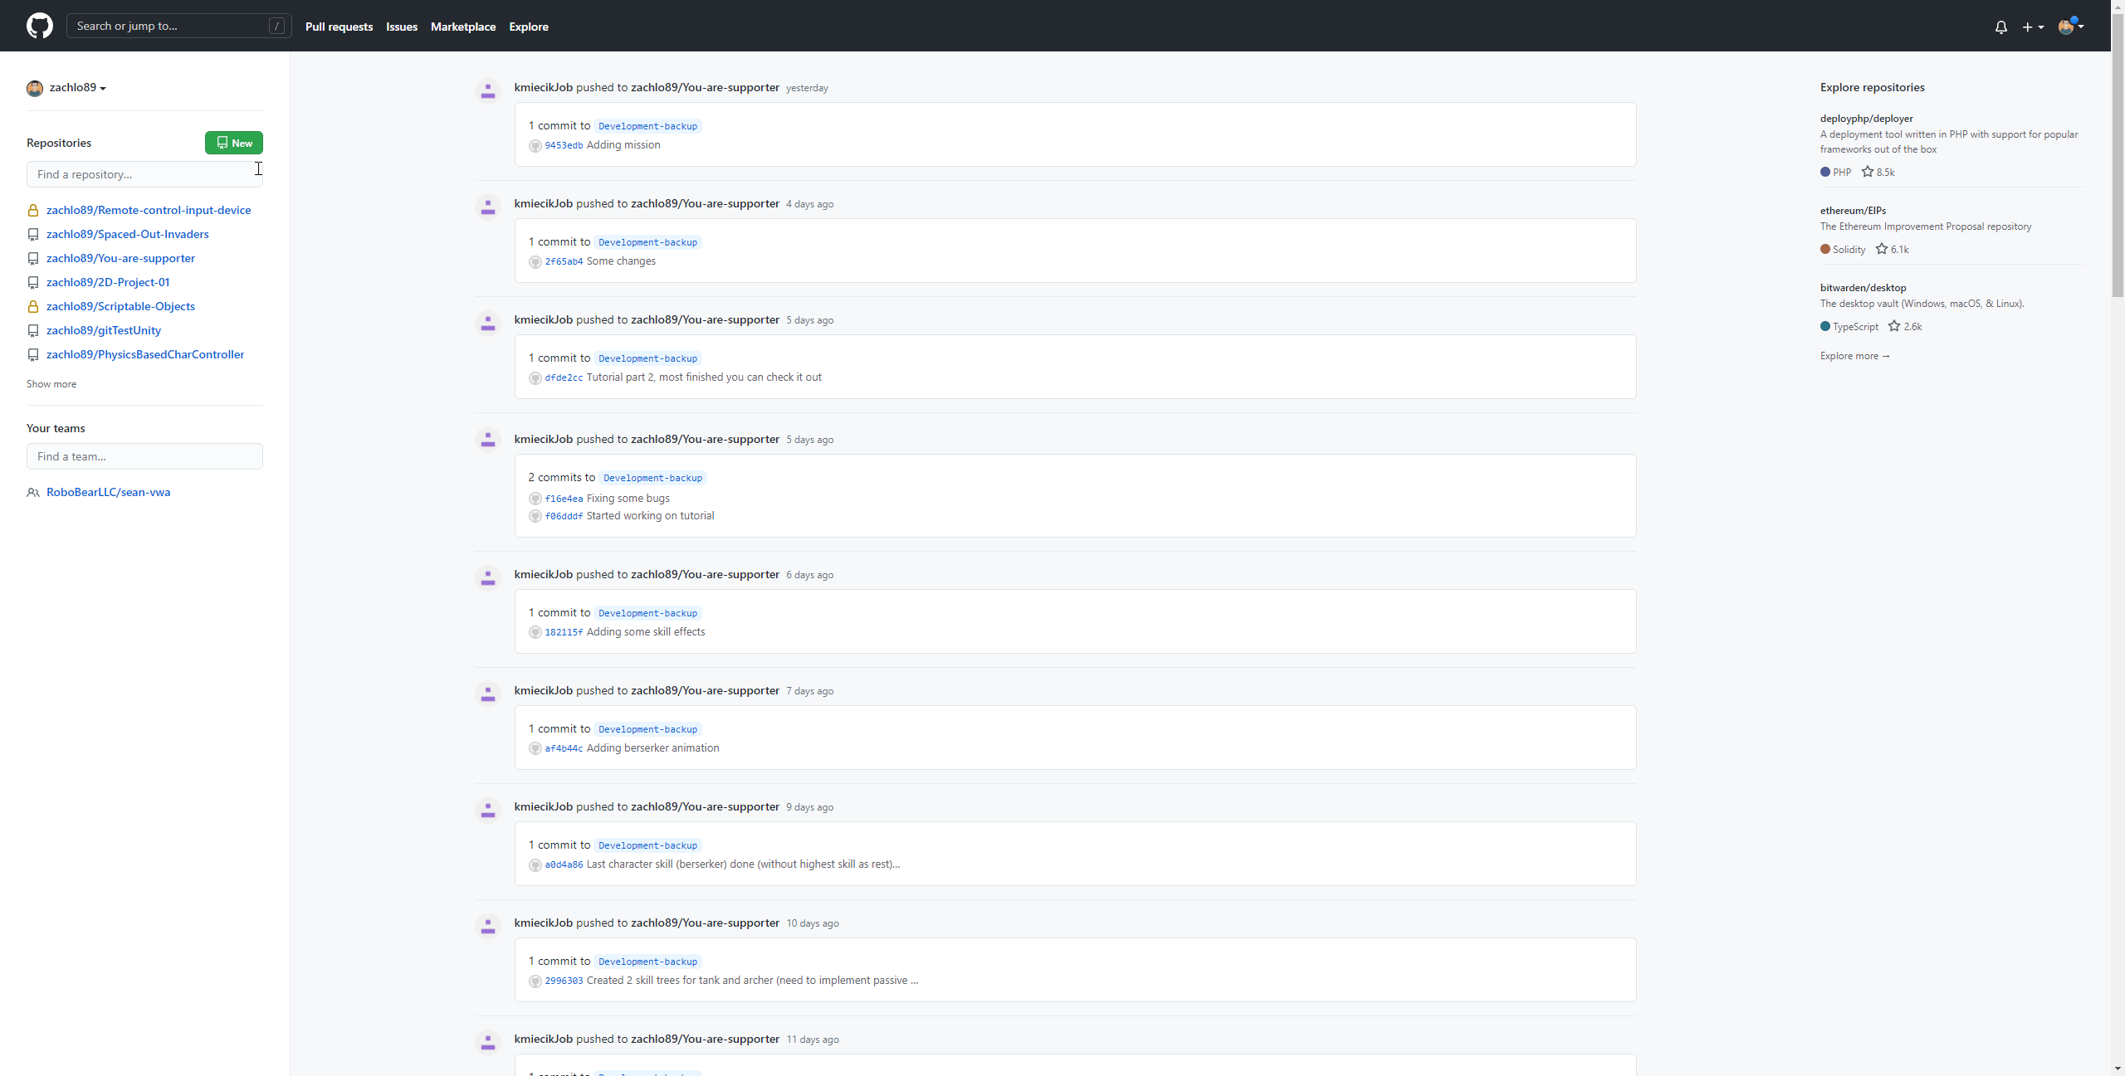Open ethereum/EIPs repository
This screenshot has height=1076, width=2125.
[x=1853, y=211]
